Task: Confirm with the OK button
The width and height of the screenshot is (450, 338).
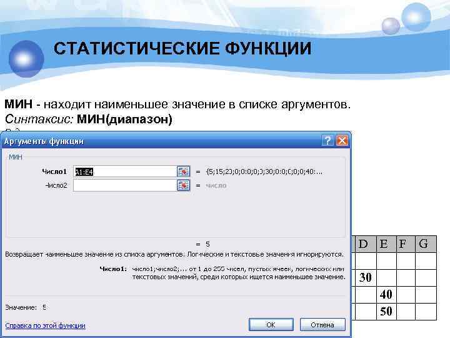Action: click(x=271, y=325)
